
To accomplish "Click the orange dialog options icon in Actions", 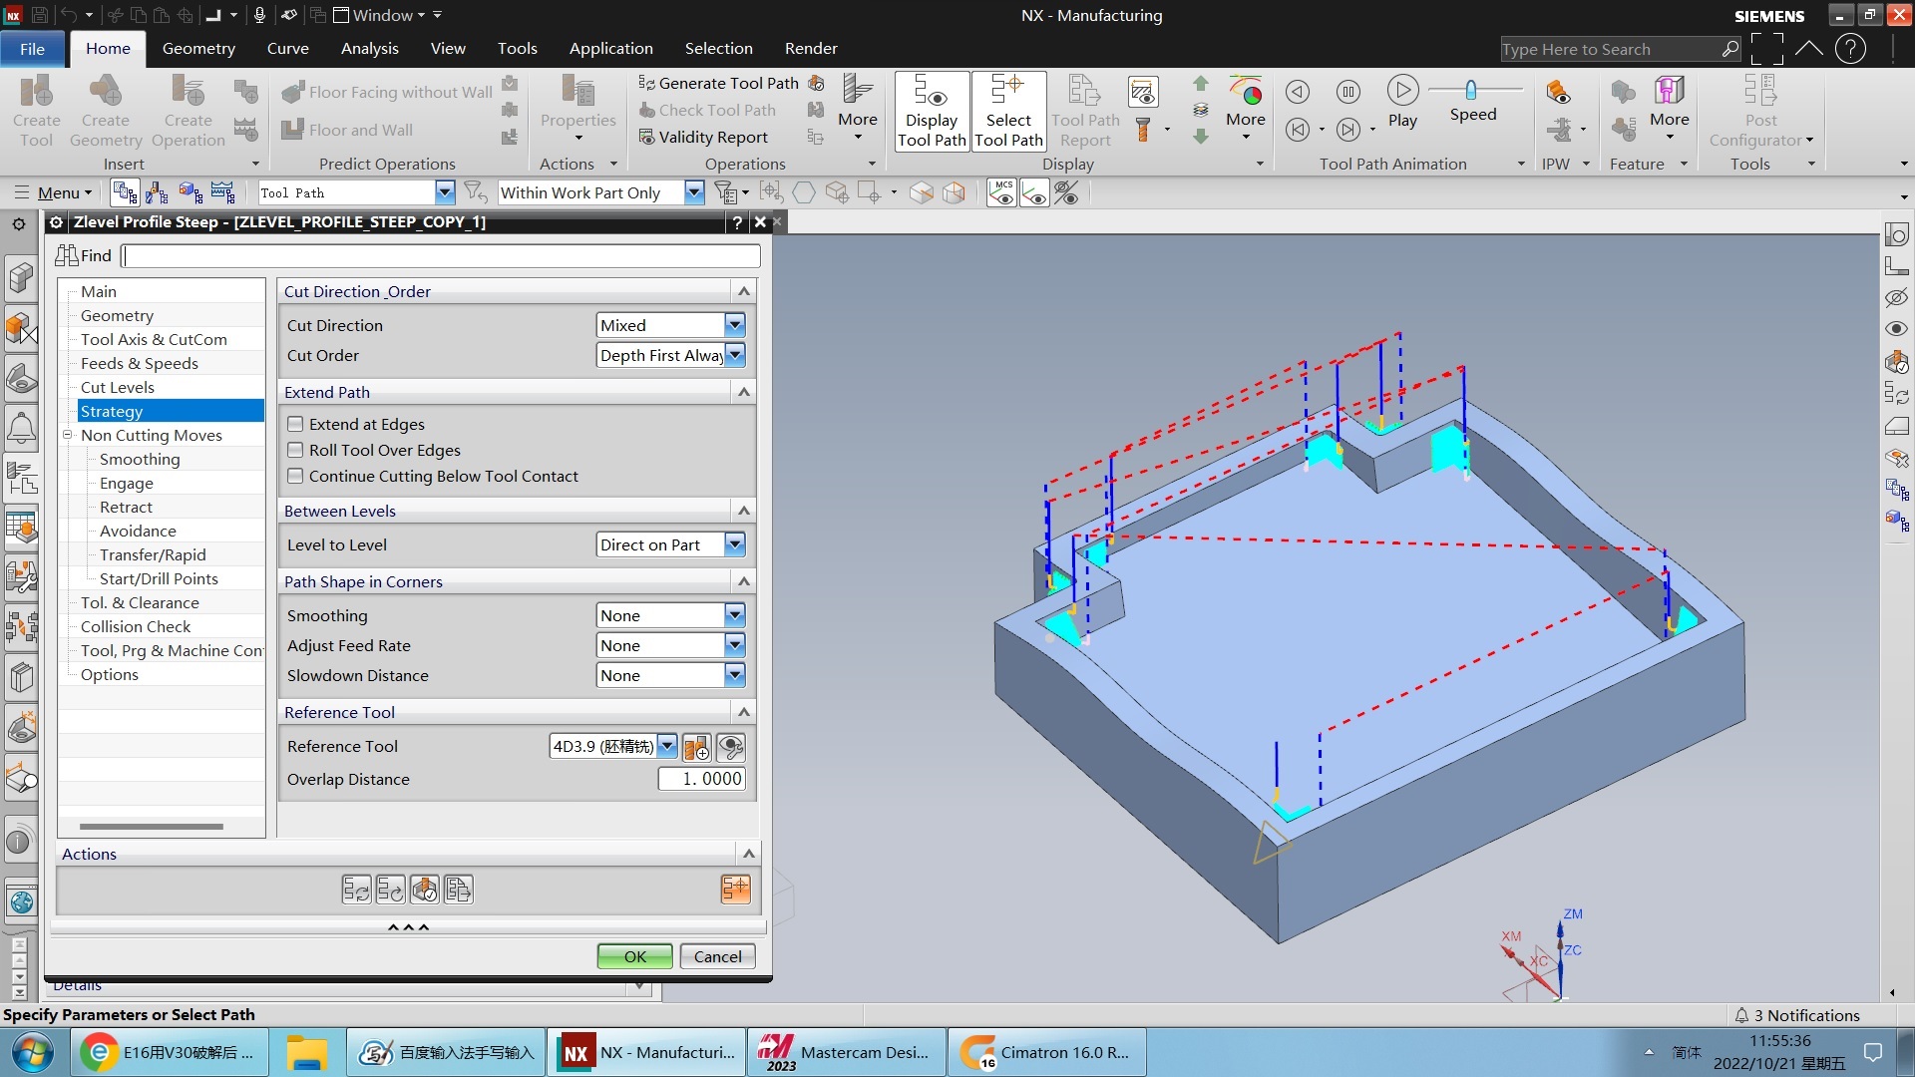I will point(735,889).
